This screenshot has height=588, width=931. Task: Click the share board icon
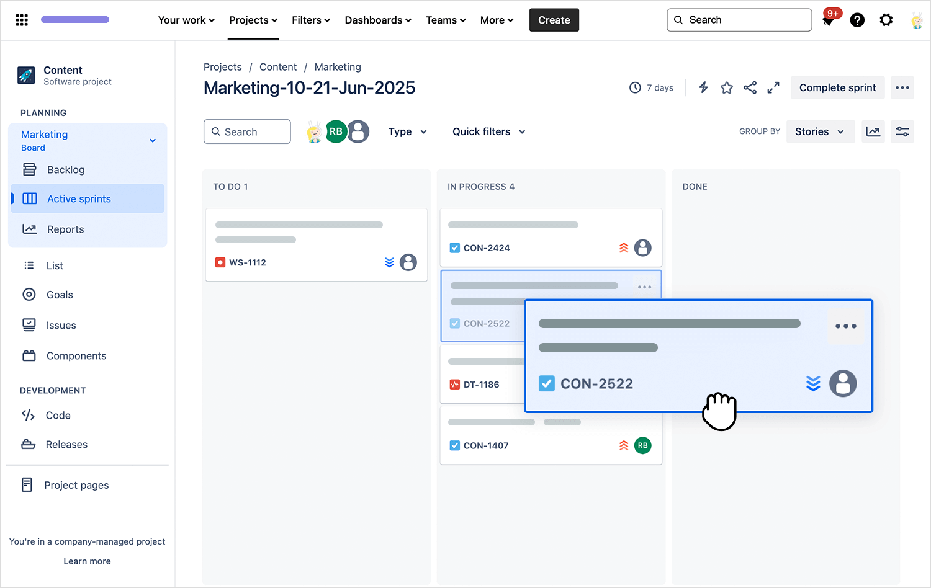point(750,87)
